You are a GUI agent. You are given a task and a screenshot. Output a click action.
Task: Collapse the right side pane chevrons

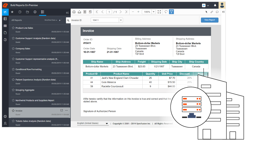[223, 12]
